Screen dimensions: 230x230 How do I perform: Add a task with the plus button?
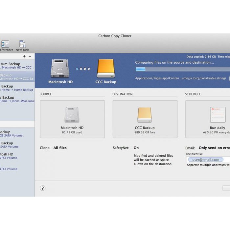24,57
